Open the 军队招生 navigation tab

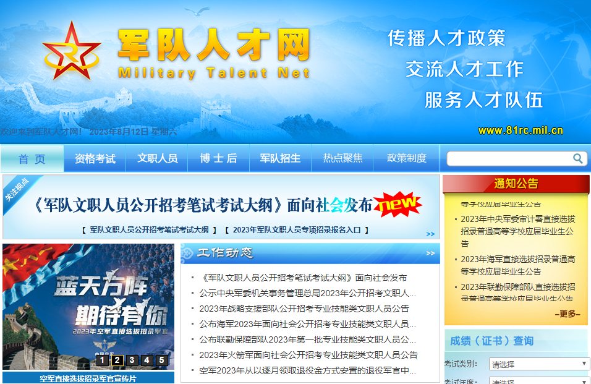click(281, 159)
